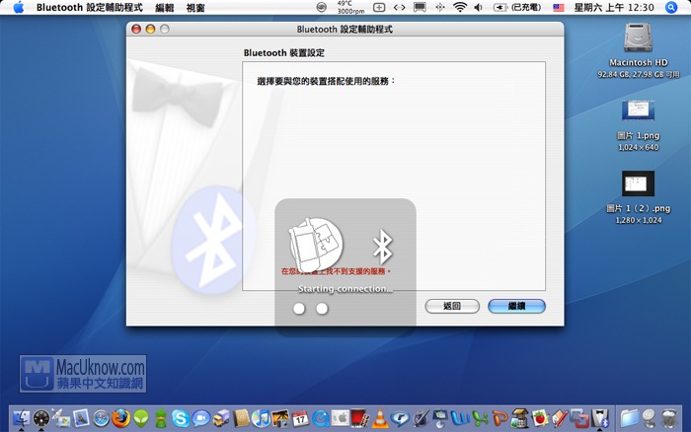This screenshot has height=432, width=691.
Task: Click the 返回 (Go Back) button
Action: click(x=452, y=306)
